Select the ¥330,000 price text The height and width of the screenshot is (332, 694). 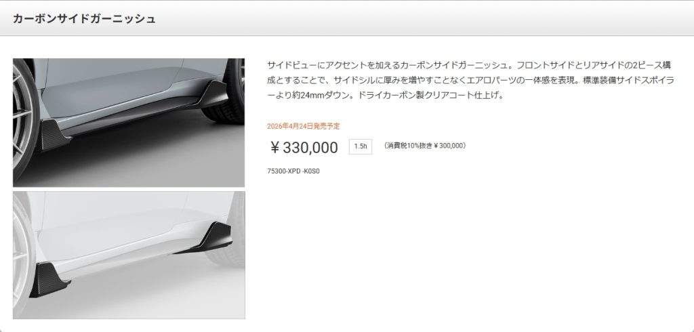[x=304, y=148]
